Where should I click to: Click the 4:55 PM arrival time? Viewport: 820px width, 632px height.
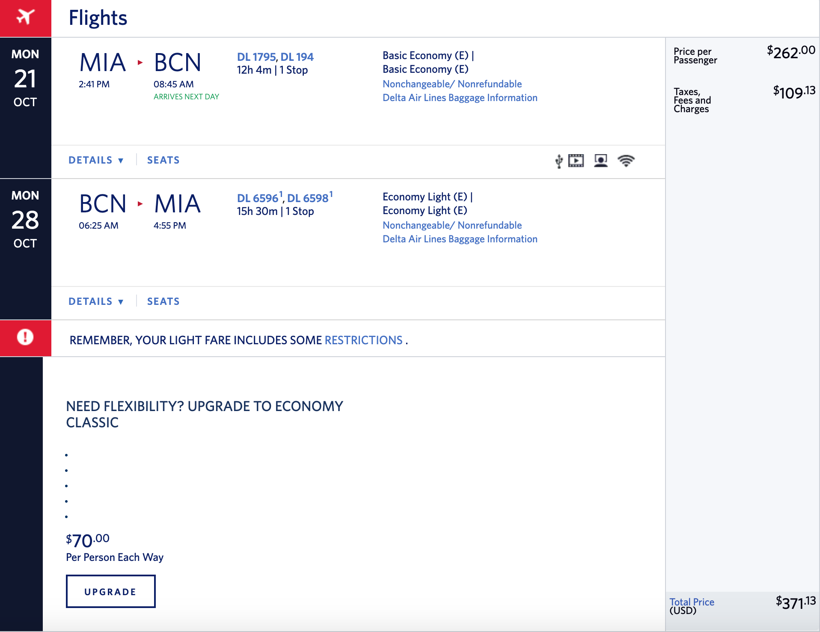(170, 226)
